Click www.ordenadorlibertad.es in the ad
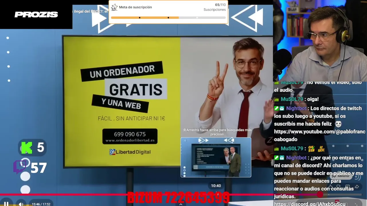Screen dimensions: 367x206 tap(130, 140)
